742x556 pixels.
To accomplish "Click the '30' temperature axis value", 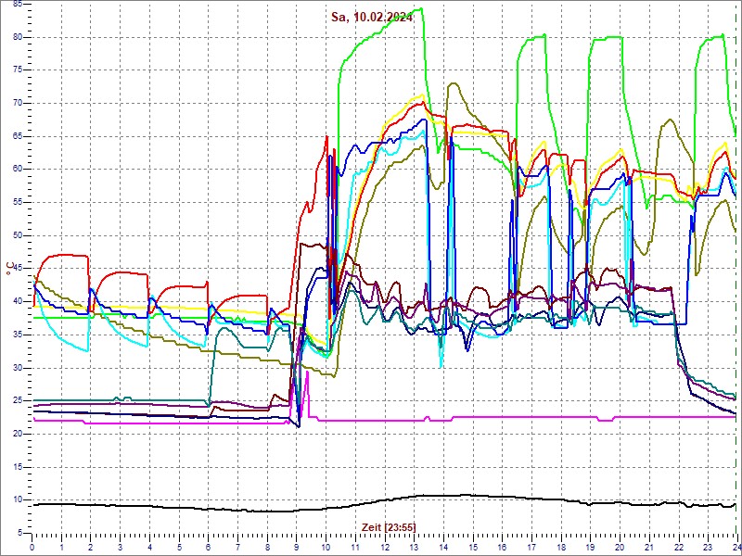I will point(18,368).
